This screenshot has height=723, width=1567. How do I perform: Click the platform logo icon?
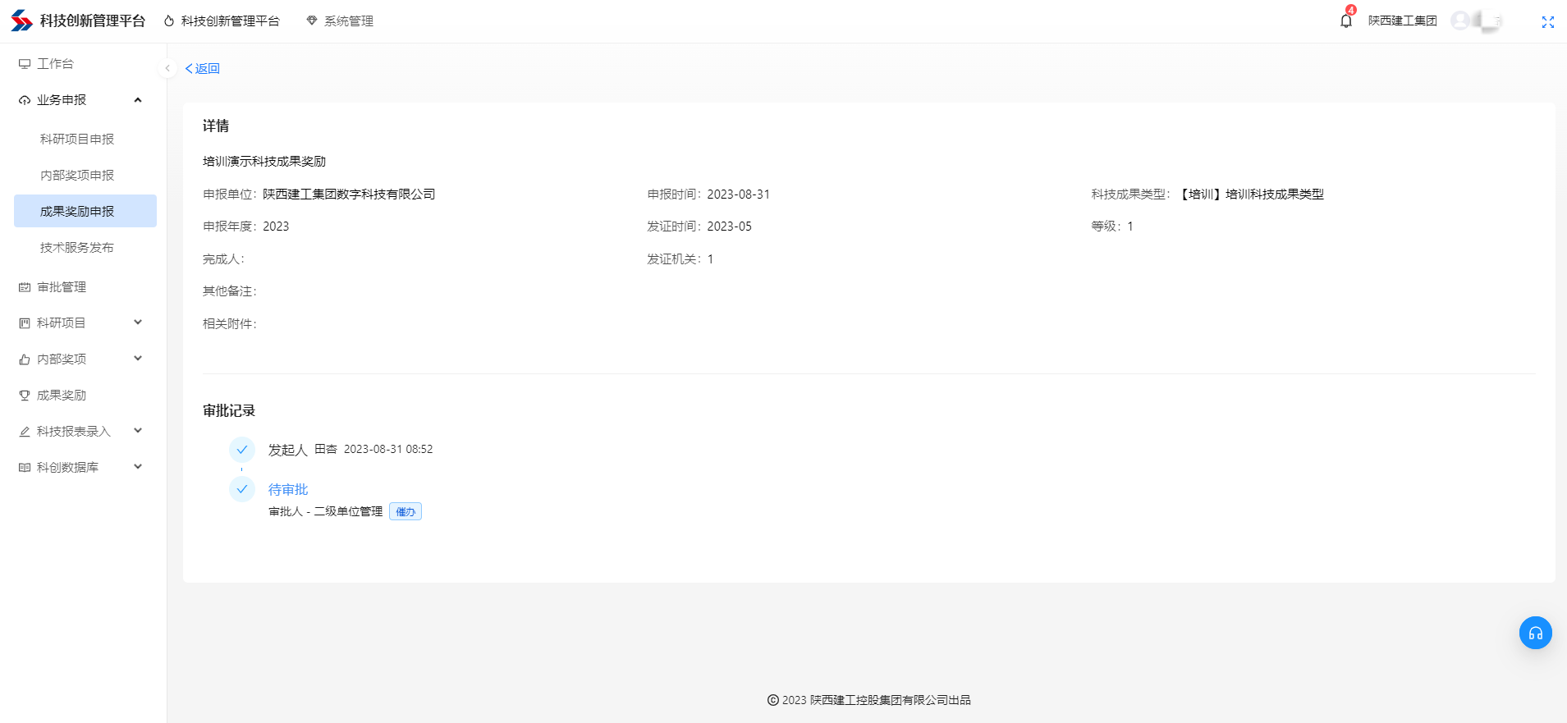(x=21, y=21)
